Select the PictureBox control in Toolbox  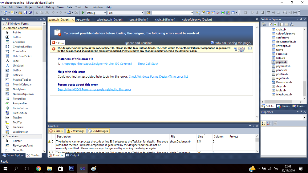pyautogui.click(x=19, y=99)
